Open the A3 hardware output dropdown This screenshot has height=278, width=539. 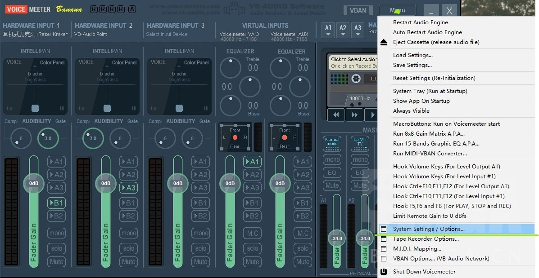358,30
